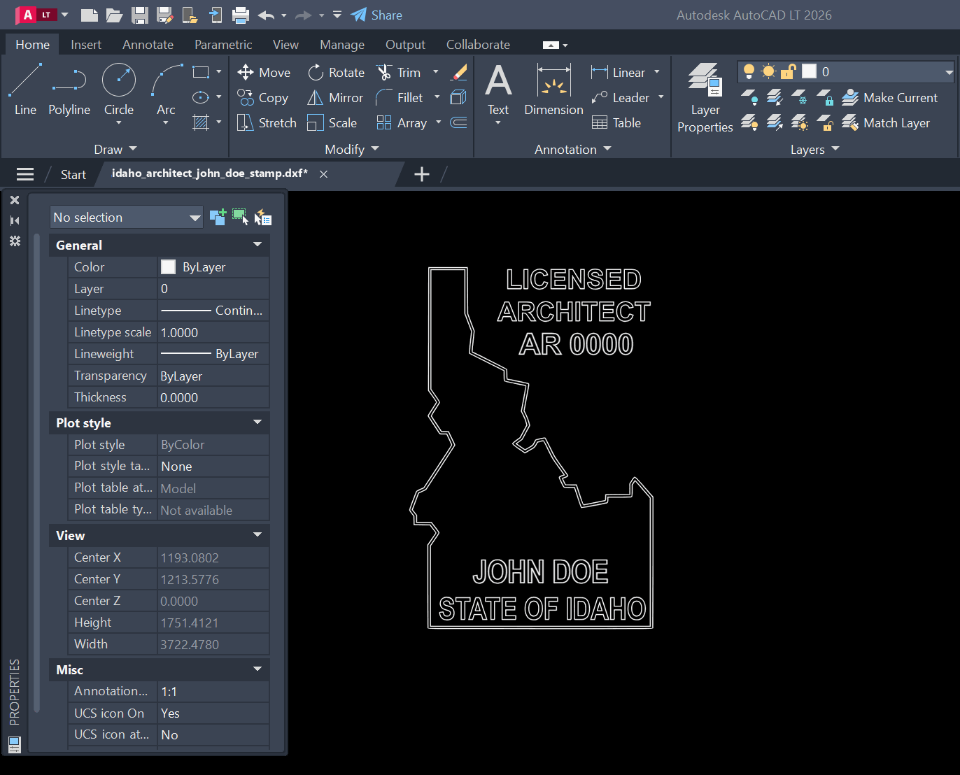Image resolution: width=960 pixels, height=775 pixels.
Task: Switch to the Manage ribbon tab
Action: click(x=342, y=45)
